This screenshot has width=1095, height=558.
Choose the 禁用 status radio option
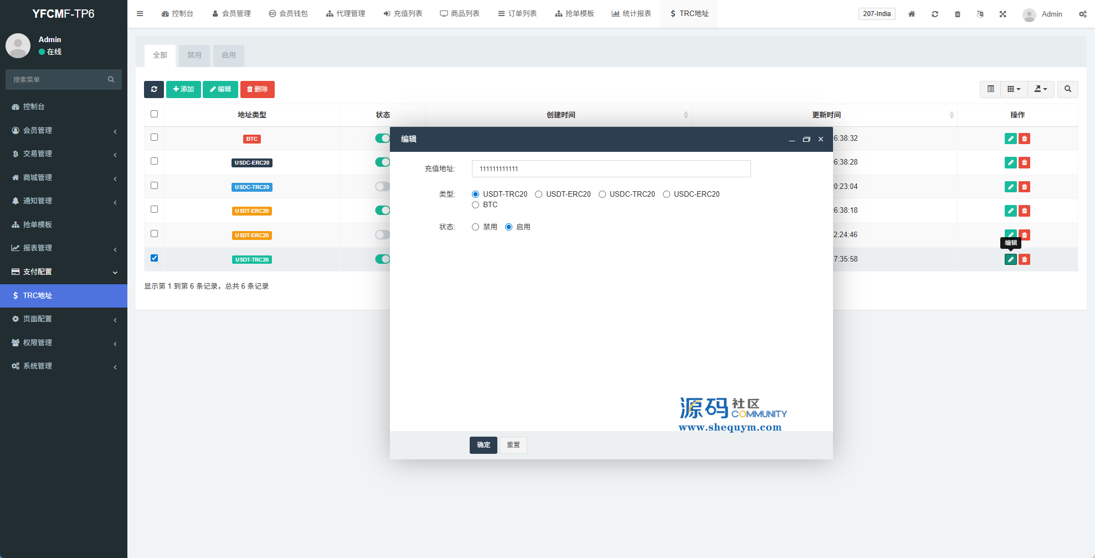pyautogui.click(x=475, y=227)
